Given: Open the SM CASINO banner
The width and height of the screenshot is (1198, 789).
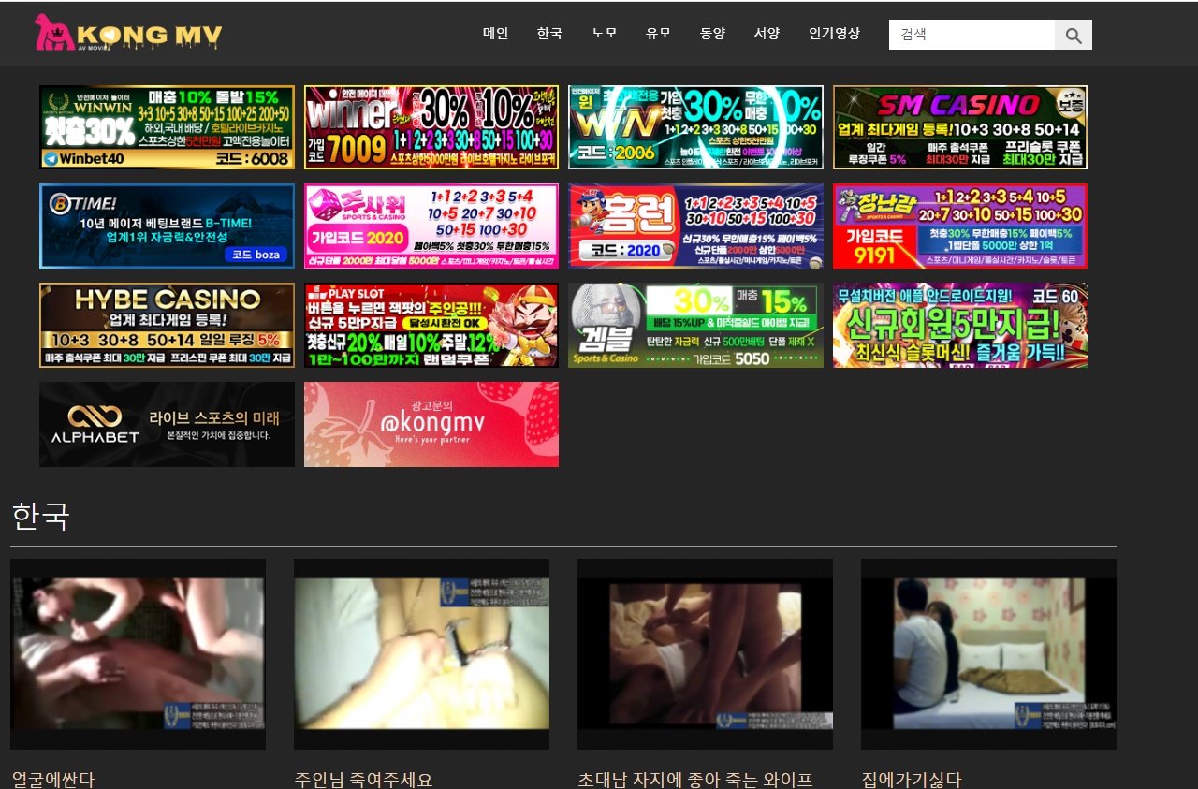Looking at the screenshot, I should point(960,127).
